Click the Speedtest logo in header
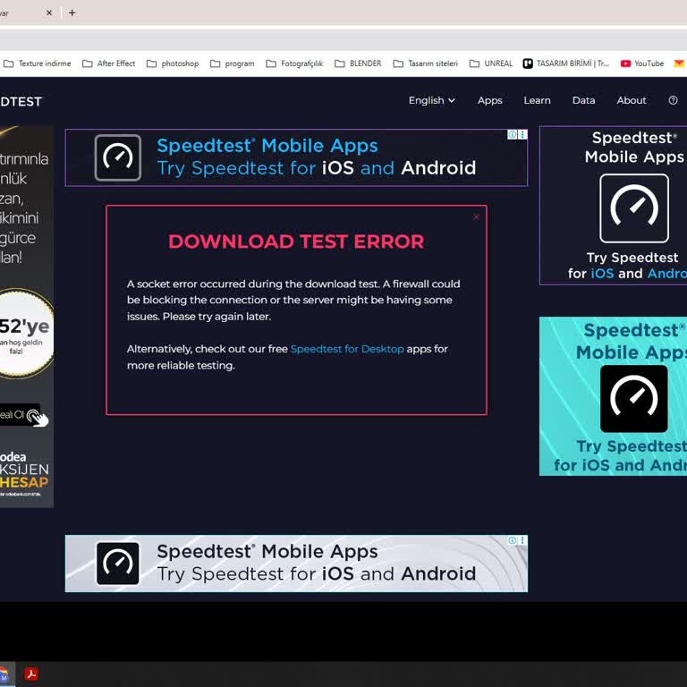The height and width of the screenshot is (687, 687). (x=21, y=102)
